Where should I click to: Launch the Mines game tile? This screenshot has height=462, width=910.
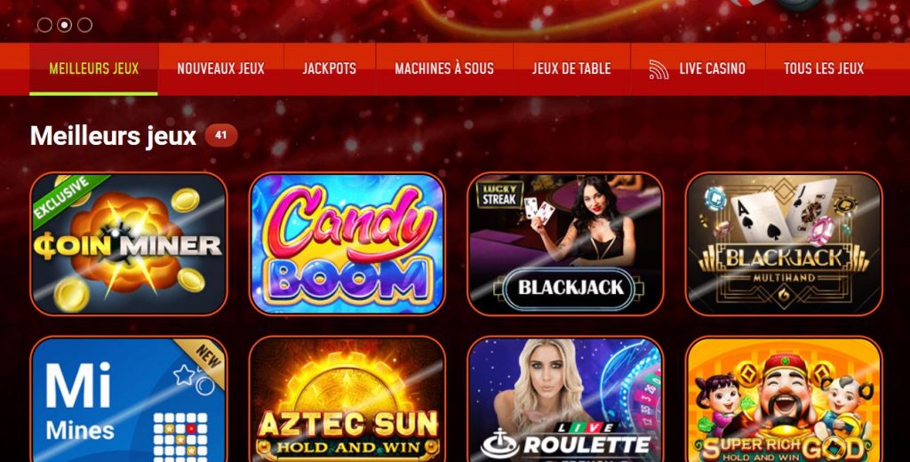tap(128, 399)
